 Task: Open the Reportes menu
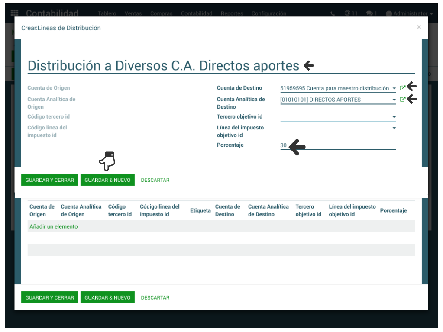tap(232, 13)
